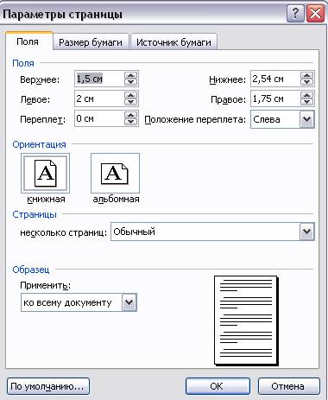Increase the Левое margin with up arrow

(x=131, y=95)
